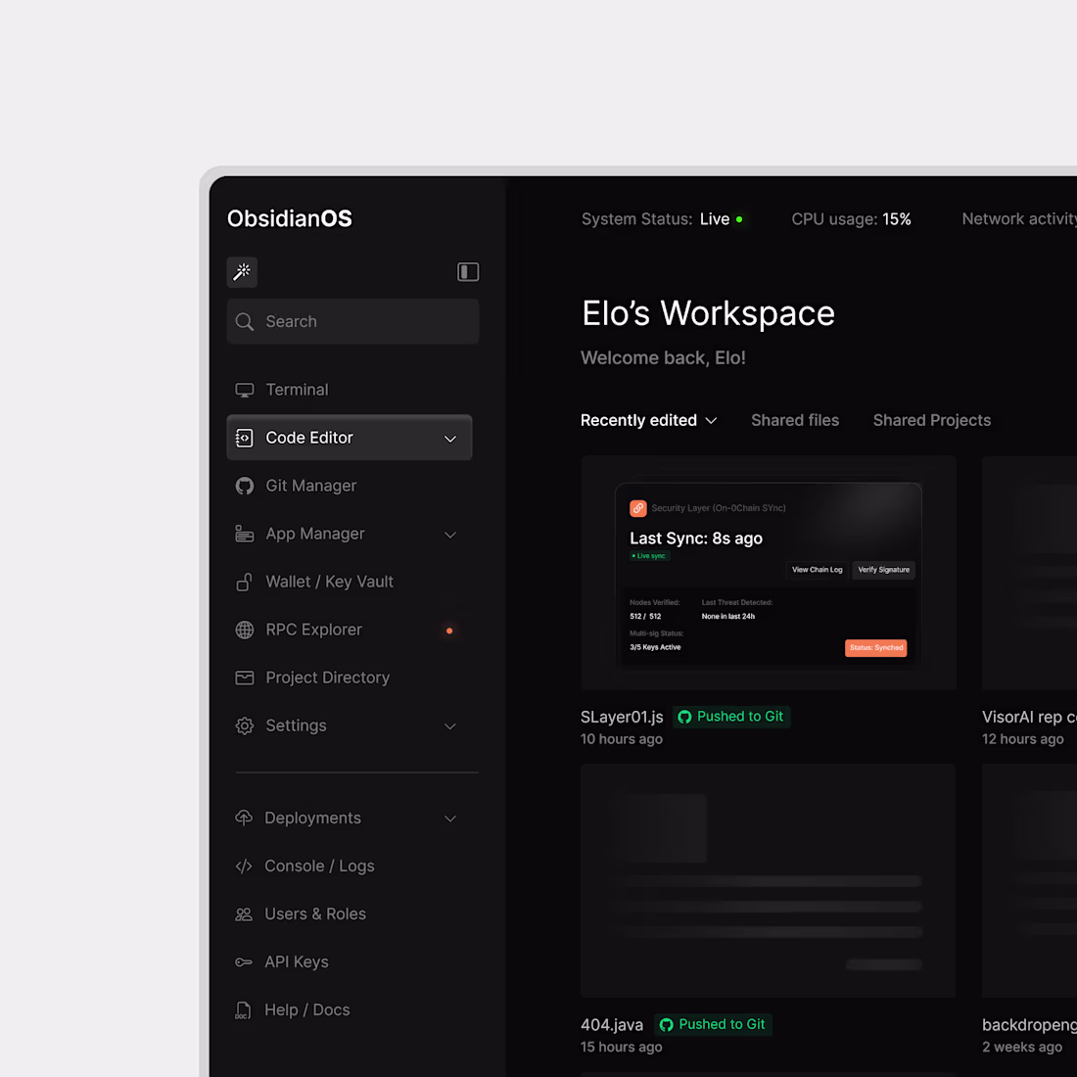1077x1077 pixels.
Task: Click the Code Editor bracket icon
Action: pos(245,439)
